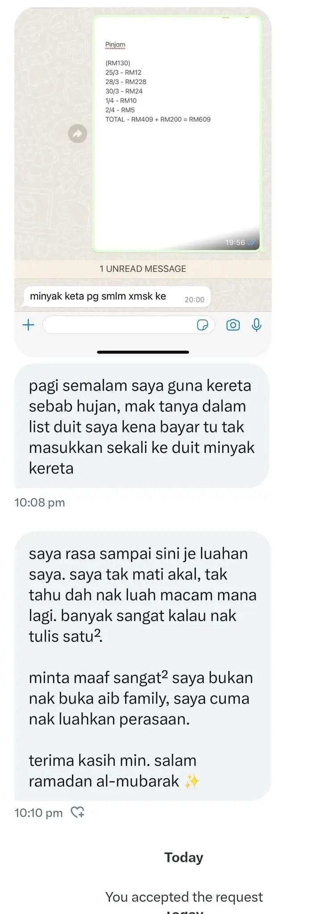This screenshot has width=314, height=914.
Task: Focus the WhatsApp message input field
Action: (x=129, y=325)
